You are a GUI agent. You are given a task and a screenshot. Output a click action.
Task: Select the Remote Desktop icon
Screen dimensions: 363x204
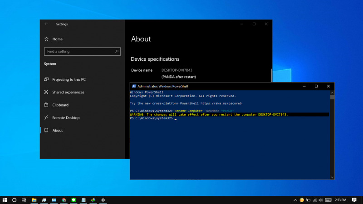pos(46,117)
